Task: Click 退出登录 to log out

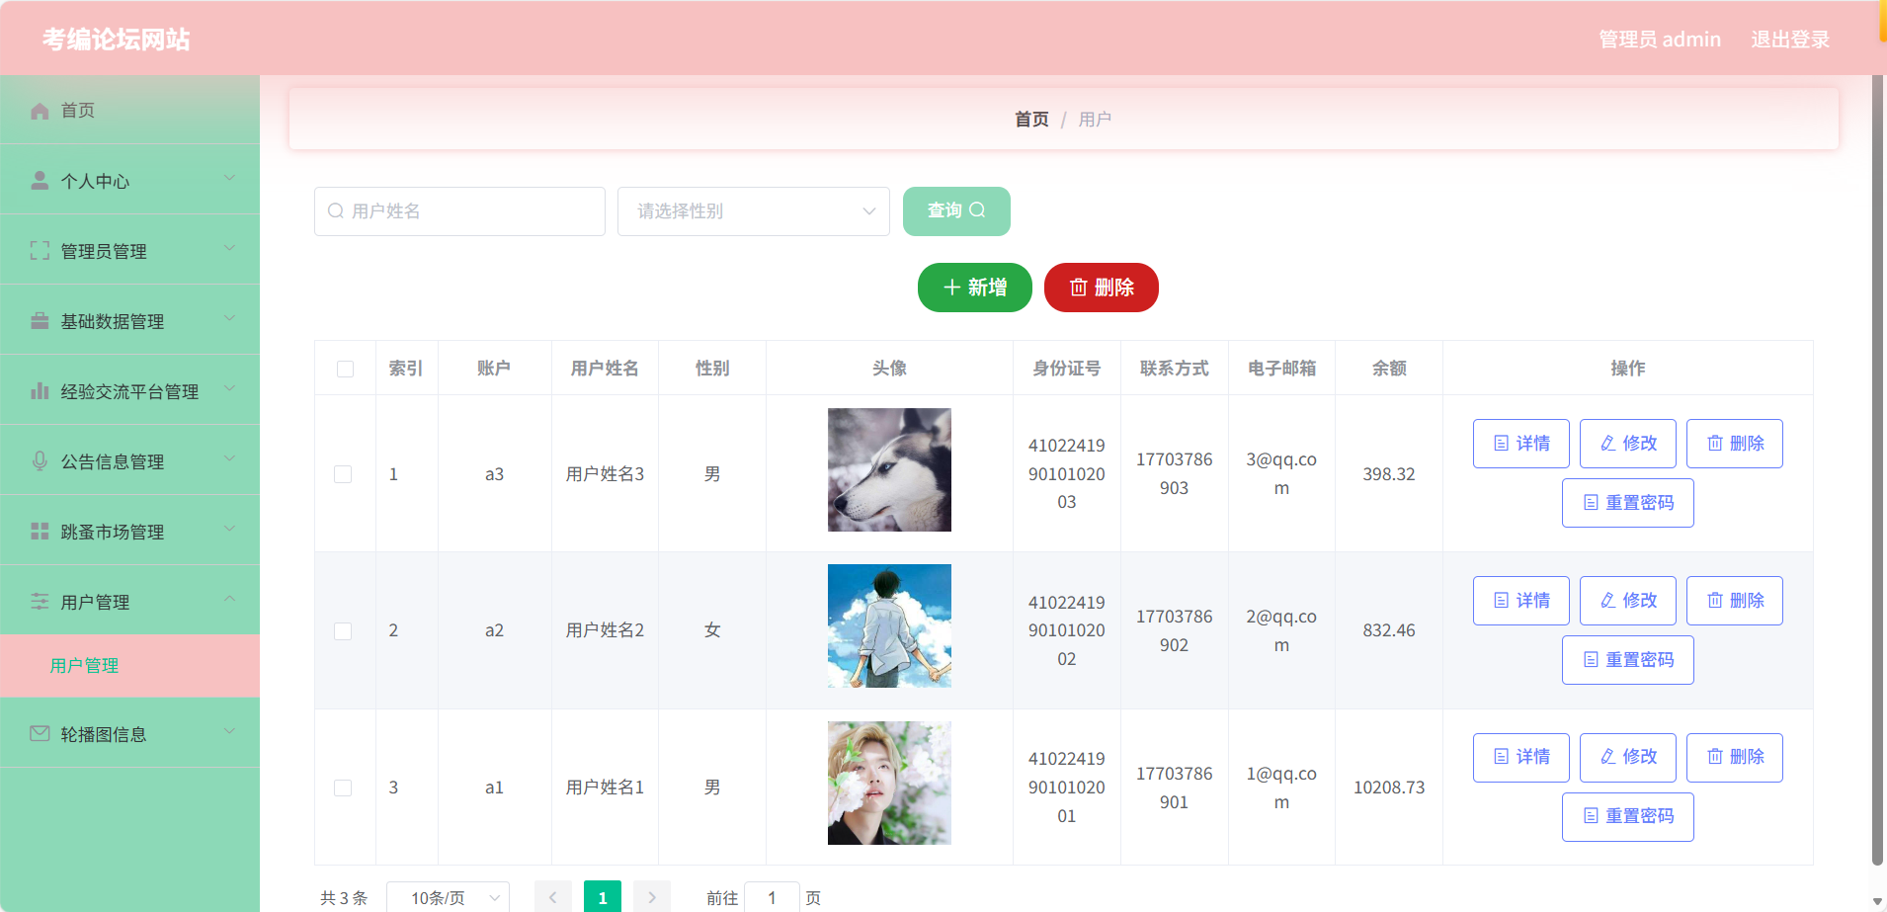Action: (x=1790, y=40)
